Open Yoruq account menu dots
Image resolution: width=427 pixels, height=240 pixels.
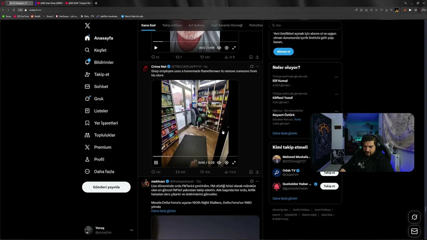point(131,230)
